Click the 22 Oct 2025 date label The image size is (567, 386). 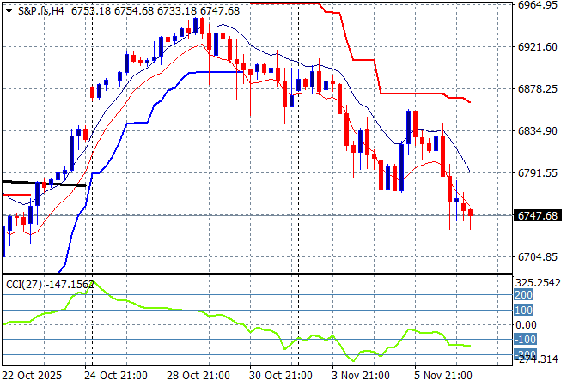click(34, 376)
